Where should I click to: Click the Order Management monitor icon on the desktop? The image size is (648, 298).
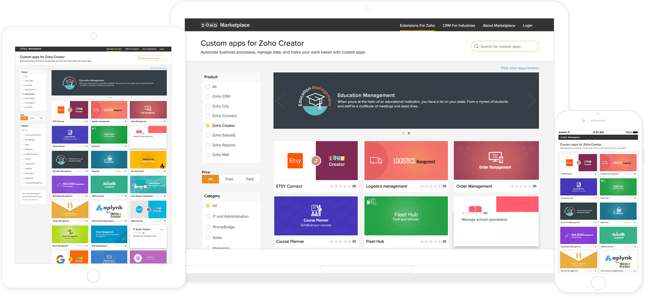click(x=496, y=157)
